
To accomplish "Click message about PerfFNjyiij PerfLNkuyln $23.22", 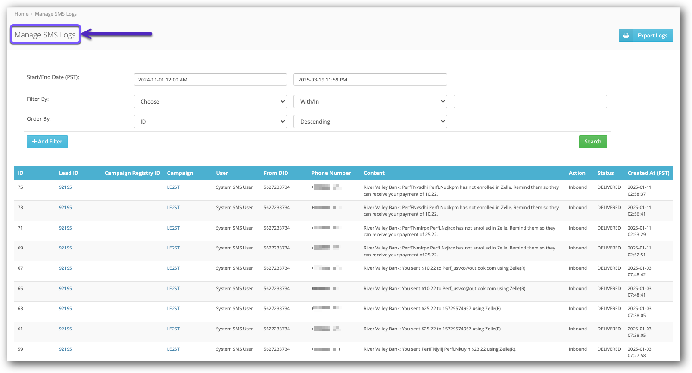I will pyautogui.click(x=440, y=349).
